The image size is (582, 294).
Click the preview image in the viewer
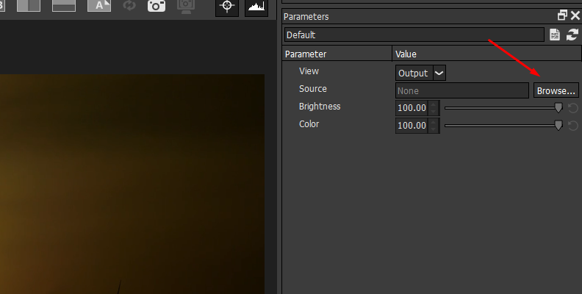132,184
